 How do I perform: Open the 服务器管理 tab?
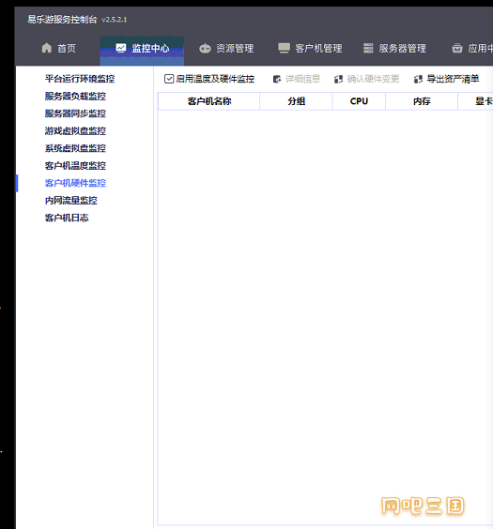click(394, 48)
